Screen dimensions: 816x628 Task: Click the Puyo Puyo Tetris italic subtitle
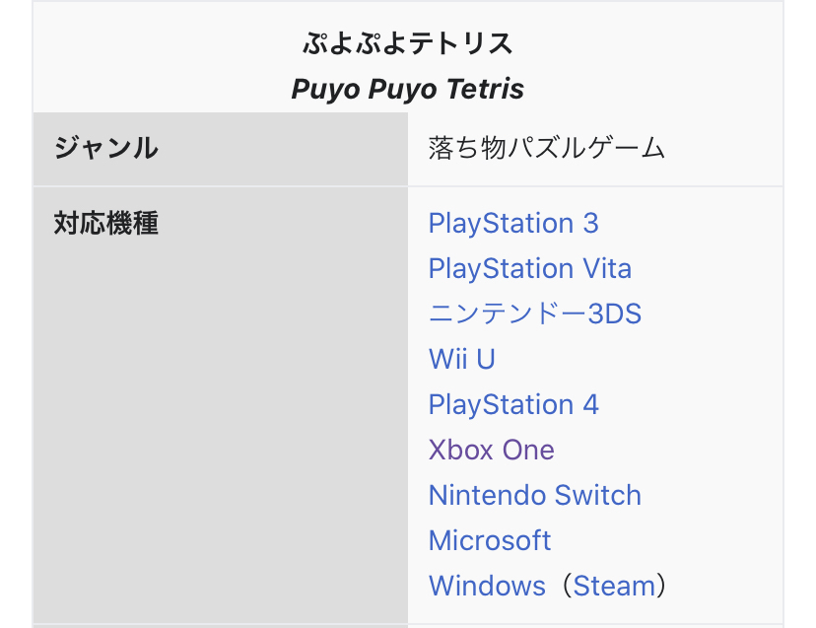point(407,89)
